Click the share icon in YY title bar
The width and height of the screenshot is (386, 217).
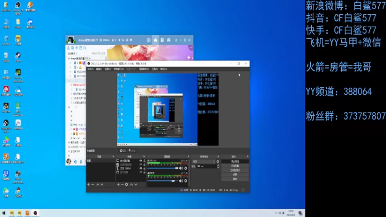coord(127,40)
